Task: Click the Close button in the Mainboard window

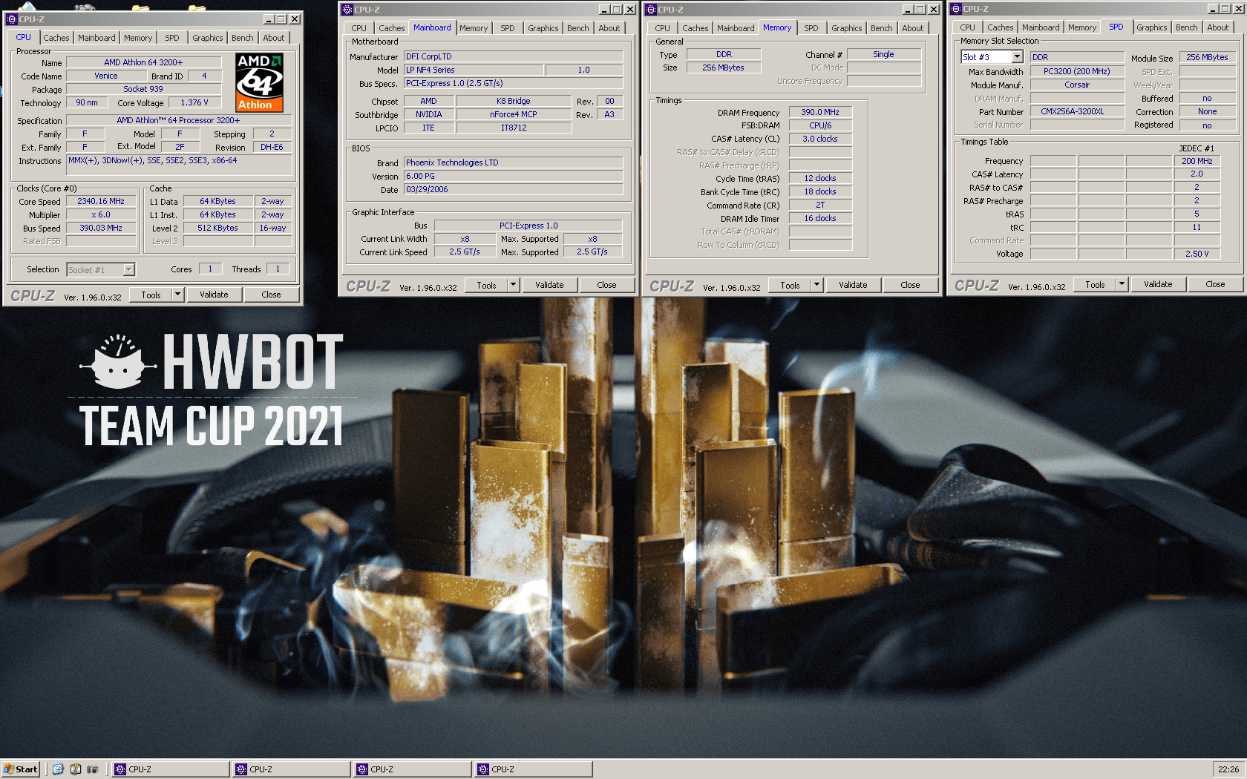Action: (x=606, y=285)
